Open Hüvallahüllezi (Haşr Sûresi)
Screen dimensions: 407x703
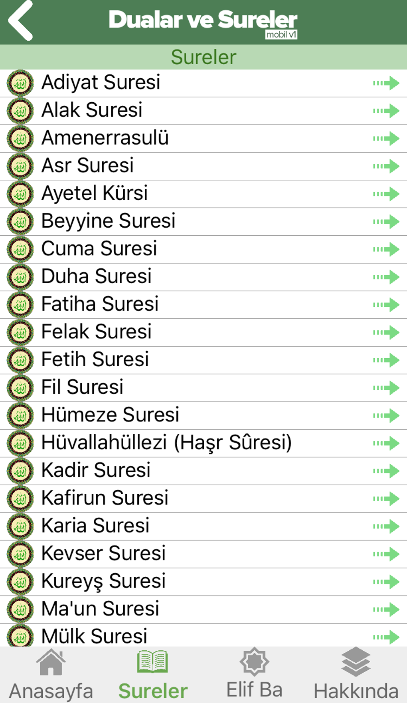coord(166,442)
